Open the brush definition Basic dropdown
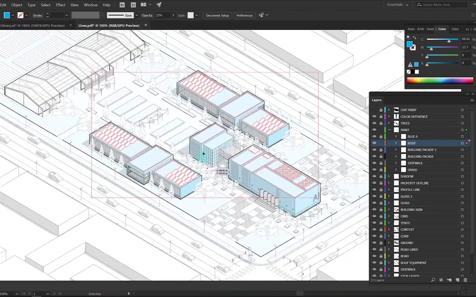 137,15
